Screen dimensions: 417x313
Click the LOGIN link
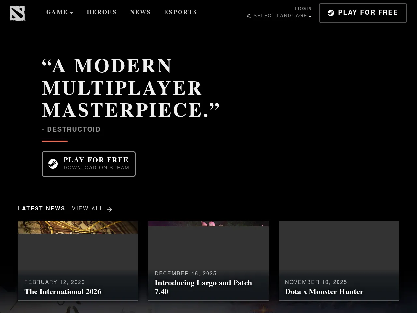click(x=303, y=9)
